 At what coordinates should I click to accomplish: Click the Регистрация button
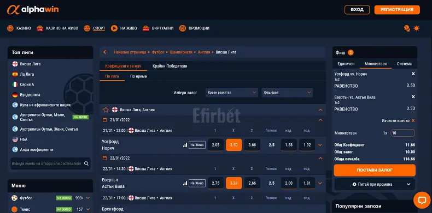(x=397, y=10)
